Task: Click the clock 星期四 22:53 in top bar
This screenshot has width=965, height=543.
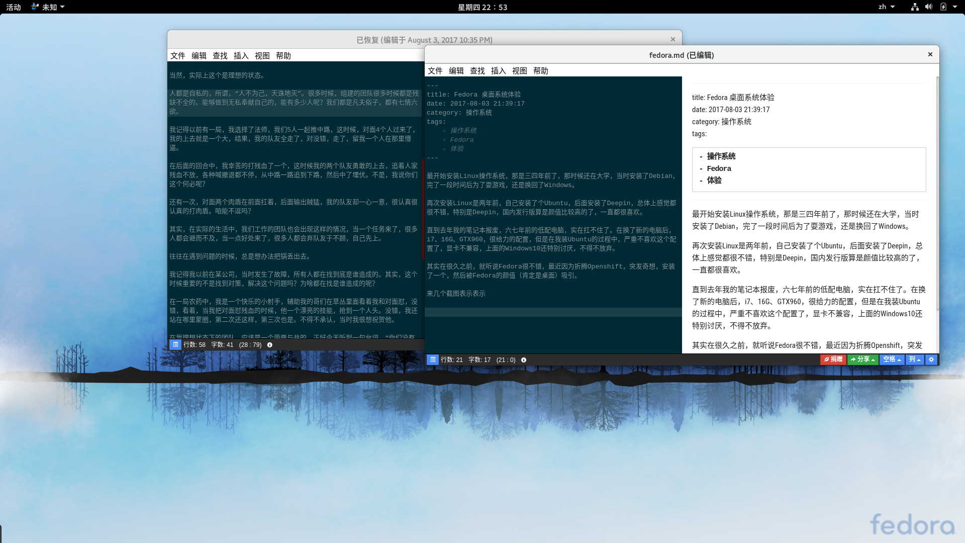Action: pos(482,7)
